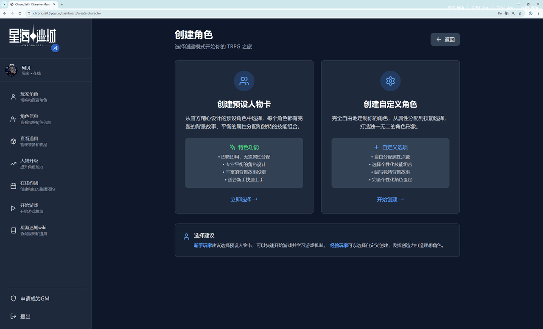Click the gear icon on 创建自定义角色 card
543x329 pixels.
(x=390, y=81)
